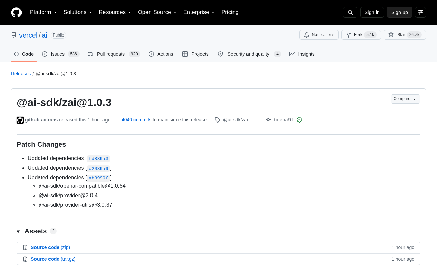The image size is (437, 273).
Task: Go to Releases breadcrumb link
Action: click(21, 74)
